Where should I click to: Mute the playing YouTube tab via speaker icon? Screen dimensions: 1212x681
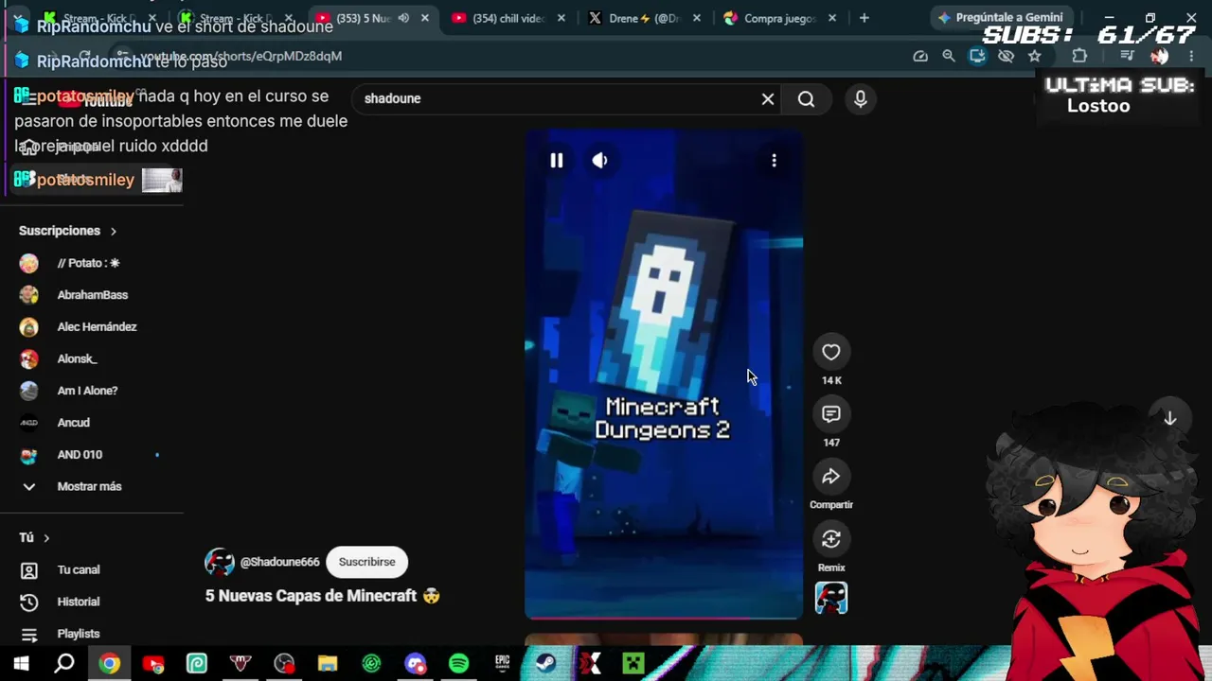pyautogui.click(x=403, y=18)
